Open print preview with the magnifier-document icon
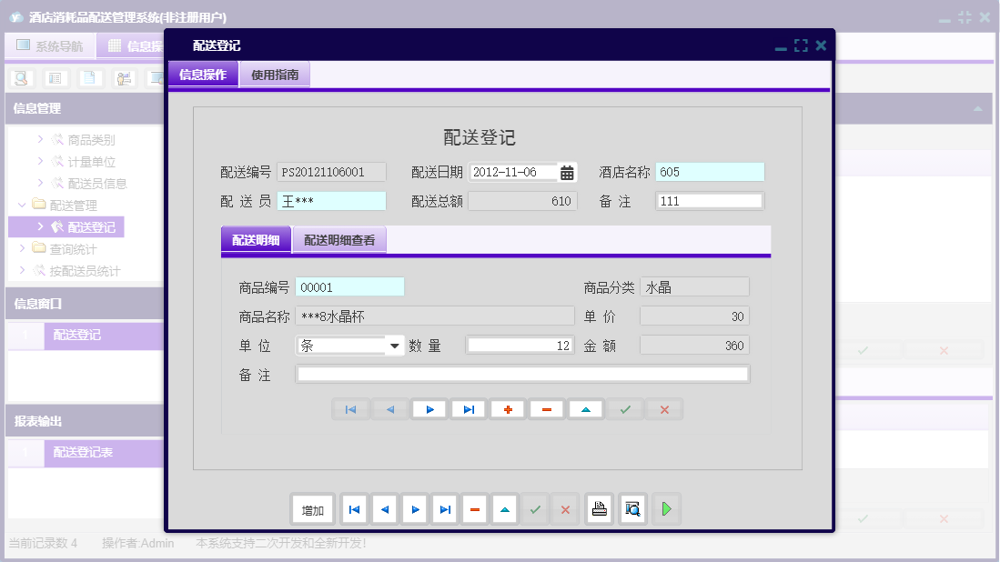Image resolution: width=1000 pixels, height=562 pixels. (x=632, y=509)
